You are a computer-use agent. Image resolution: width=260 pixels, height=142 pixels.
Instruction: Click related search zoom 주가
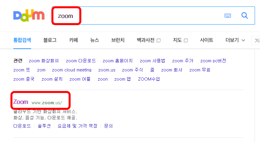click(183, 61)
